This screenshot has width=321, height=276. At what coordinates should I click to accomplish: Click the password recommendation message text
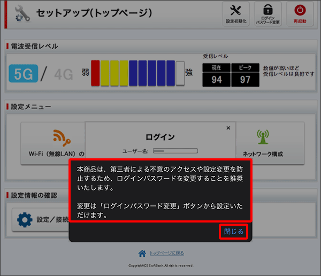click(x=160, y=192)
